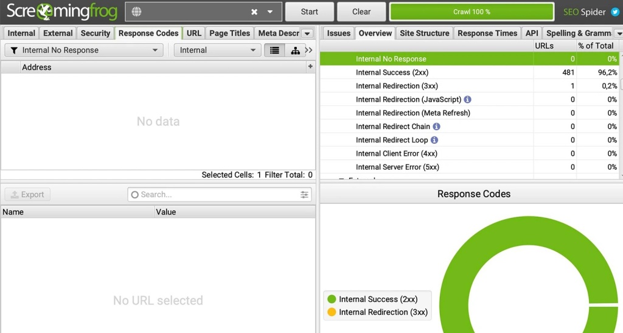Screen dimensions: 623x333
Task: Open the URL bar dropdown arrow
Action: [270, 12]
